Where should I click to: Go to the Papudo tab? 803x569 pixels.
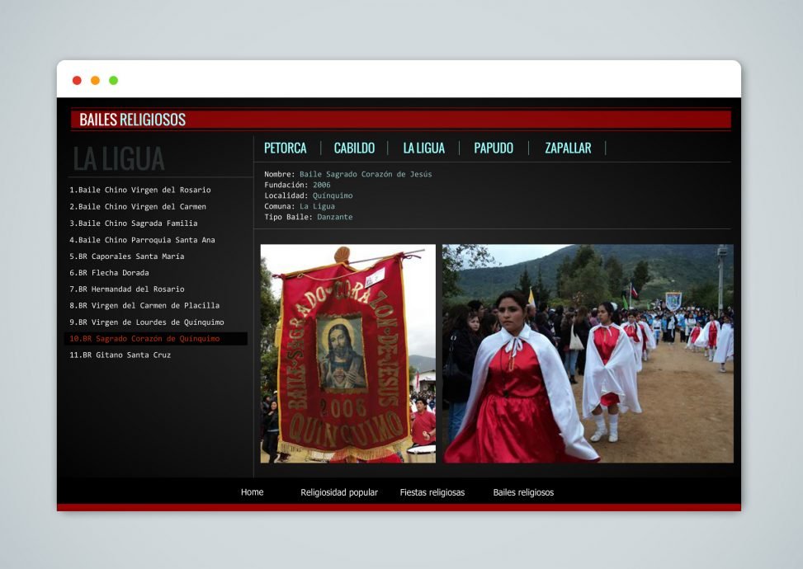(494, 148)
